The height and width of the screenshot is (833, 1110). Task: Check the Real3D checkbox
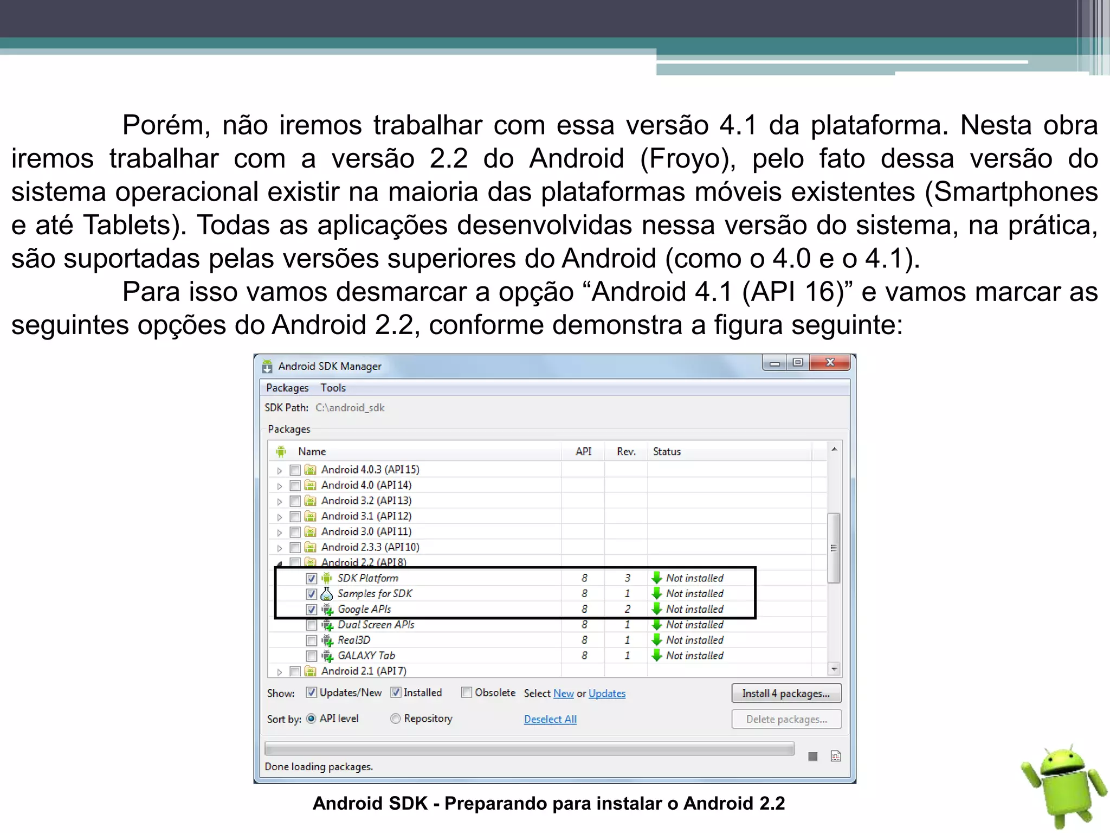(x=312, y=640)
